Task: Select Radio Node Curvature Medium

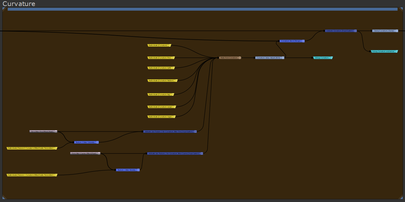Action: point(161,81)
